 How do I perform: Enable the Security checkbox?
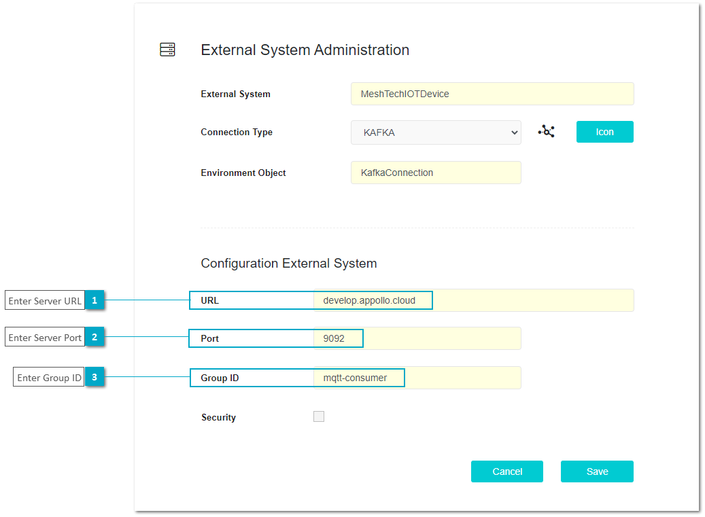click(x=319, y=416)
